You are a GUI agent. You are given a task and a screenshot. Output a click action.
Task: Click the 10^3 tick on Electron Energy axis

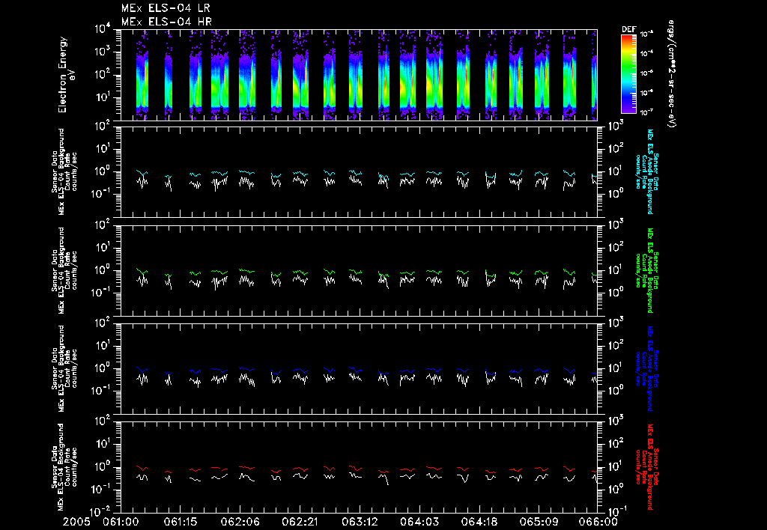tap(102, 52)
